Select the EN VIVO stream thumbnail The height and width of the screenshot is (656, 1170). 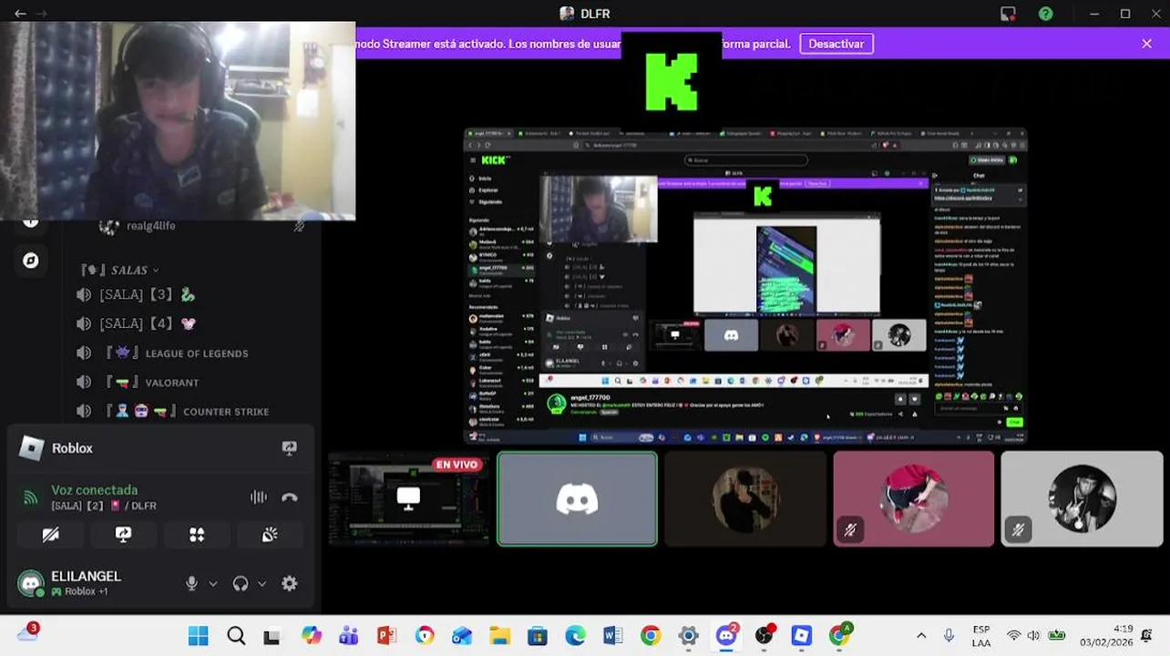click(x=408, y=499)
